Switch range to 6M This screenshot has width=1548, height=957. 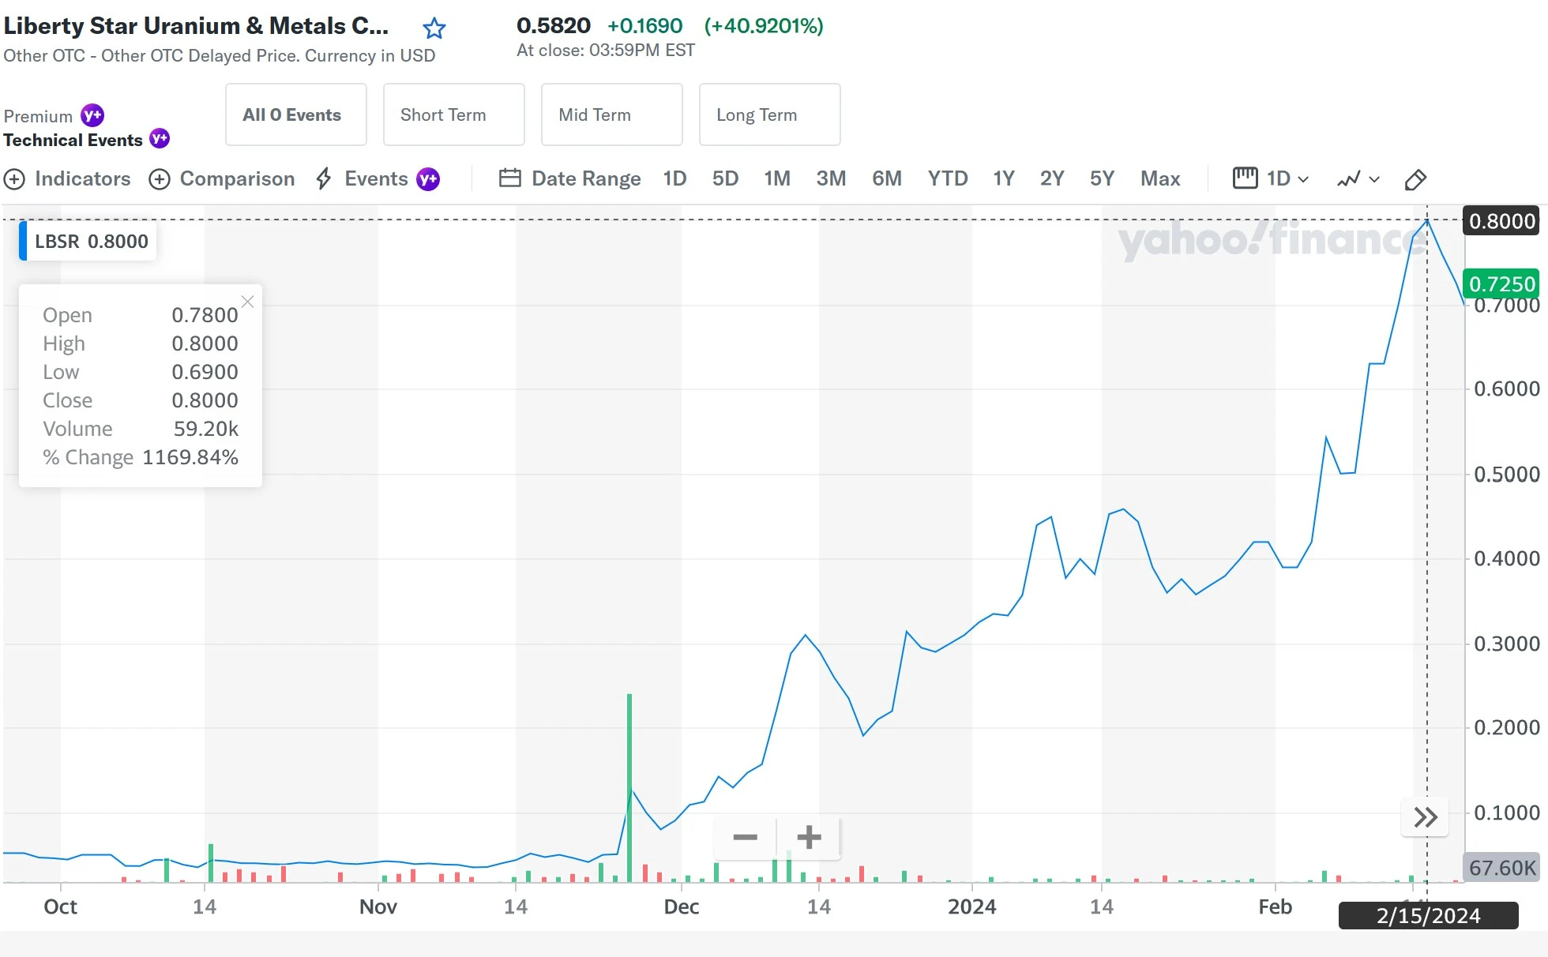pyautogui.click(x=886, y=179)
